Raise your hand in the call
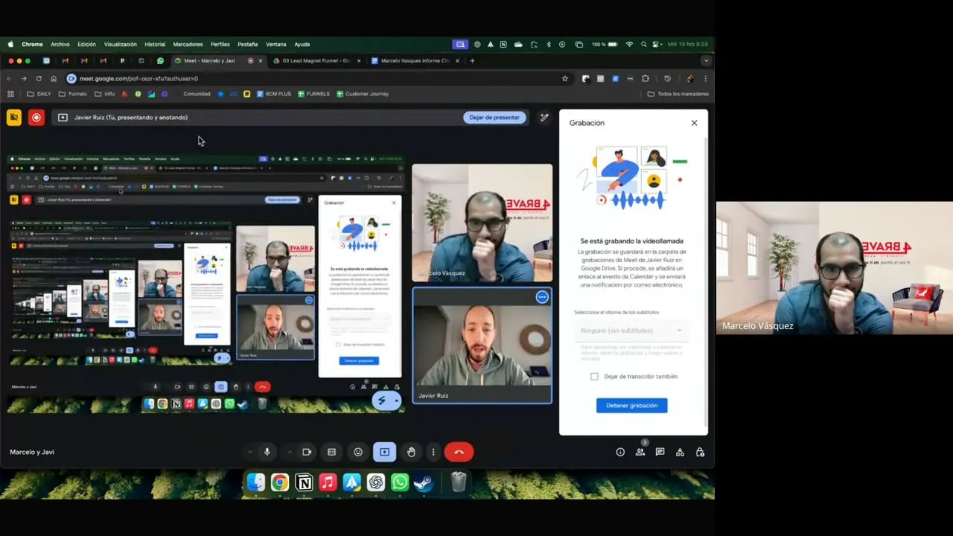Viewport: 953px width, 536px height. point(411,452)
